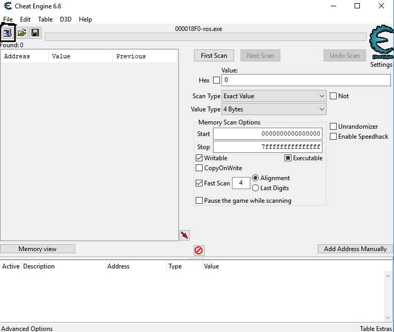This screenshot has width=394, height=332.
Task: Click the Fast Scan alignment value field
Action: coord(241,183)
